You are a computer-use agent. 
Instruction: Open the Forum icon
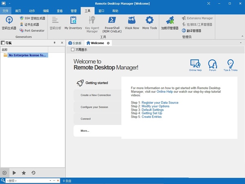pyautogui.click(x=212, y=65)
